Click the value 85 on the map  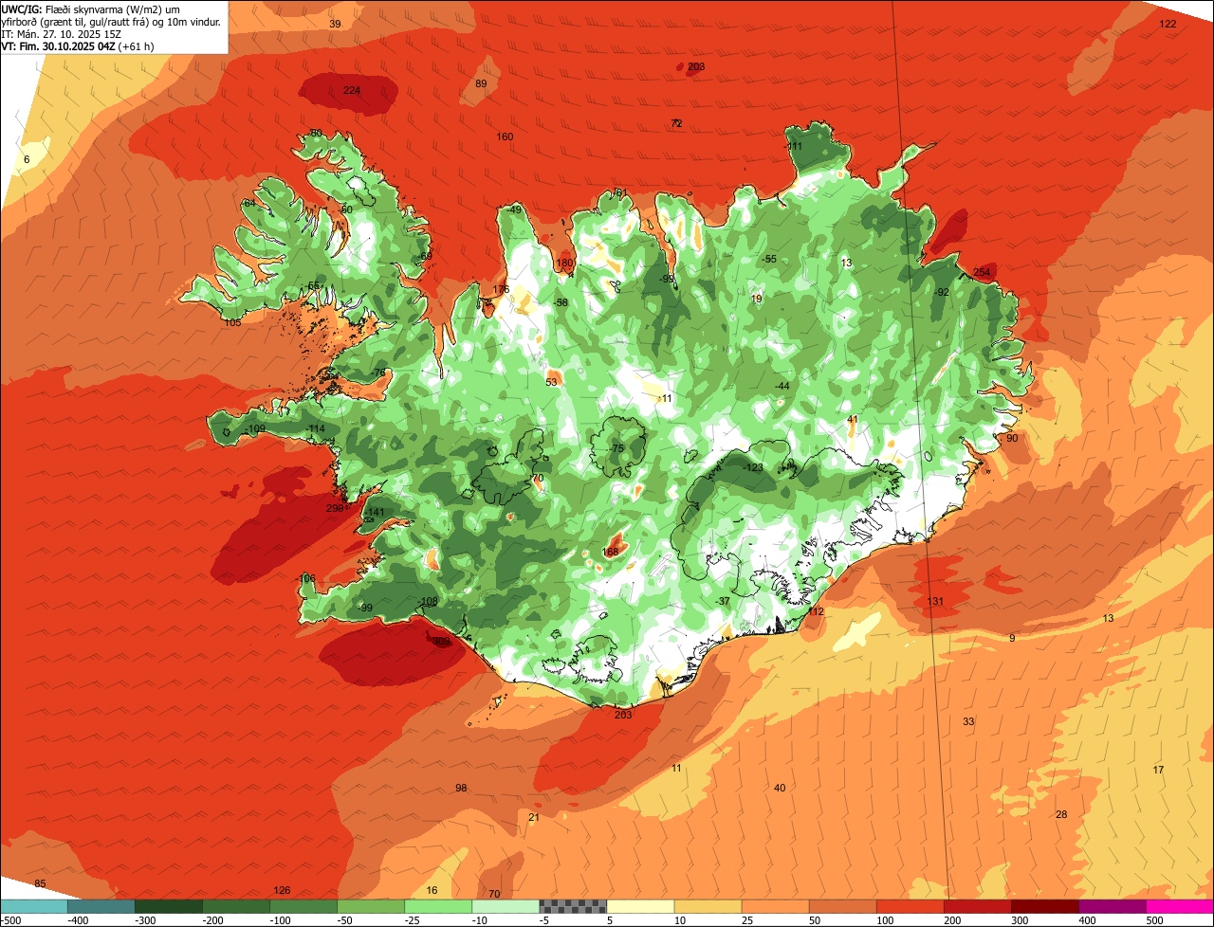[40, 883]
